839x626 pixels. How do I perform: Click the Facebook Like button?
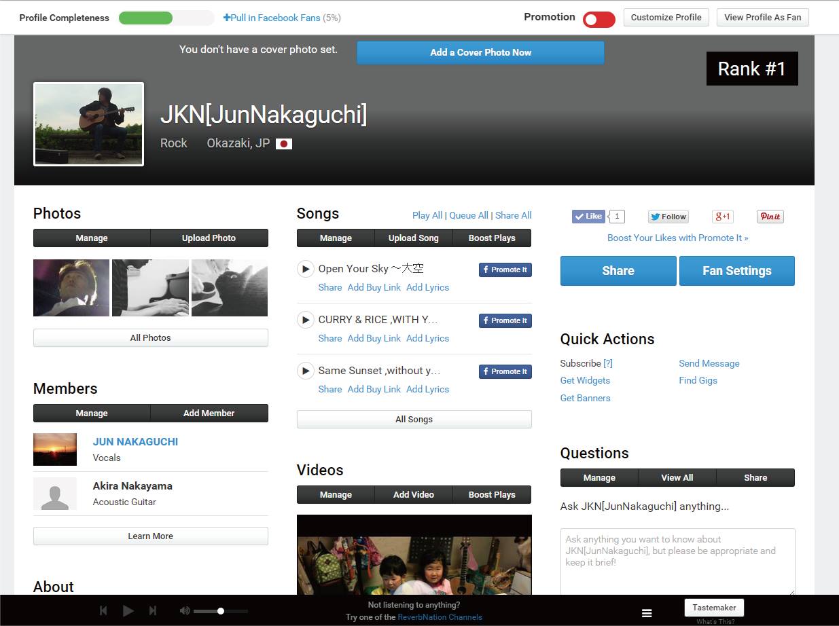tap(588, 217)
